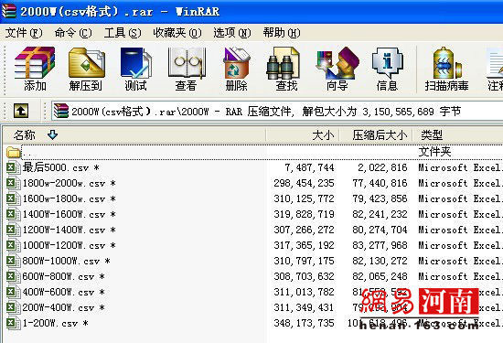Open the 命令(C) menu
The height and width of the screenshot is (343, 503).
click(73, 33)
